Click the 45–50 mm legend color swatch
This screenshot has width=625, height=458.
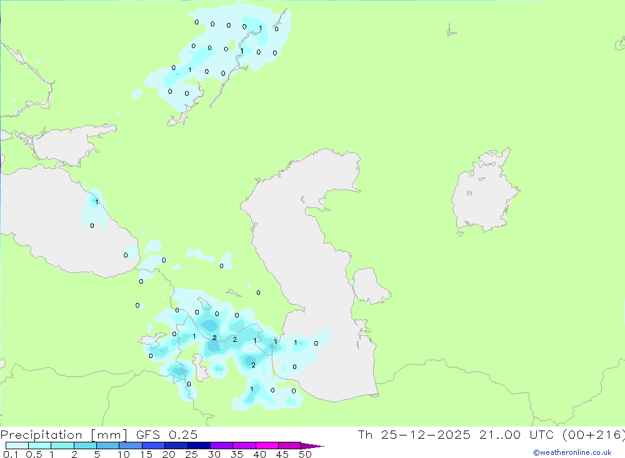290,446
